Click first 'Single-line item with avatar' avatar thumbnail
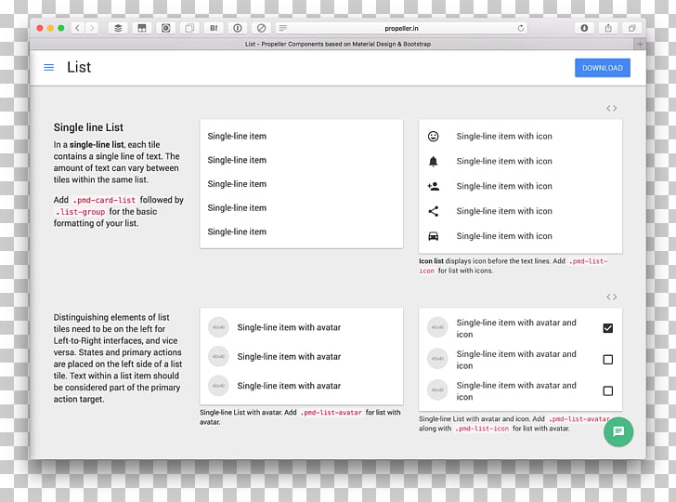The width and height of the screenshot is (676, 502). pos(218,327)
